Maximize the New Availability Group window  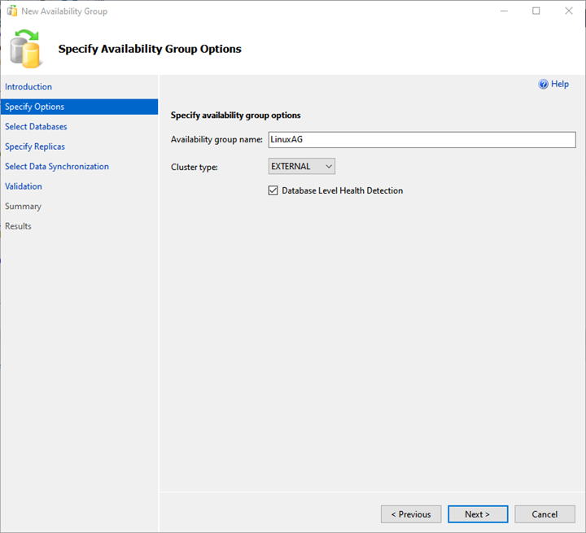point(536,11)
